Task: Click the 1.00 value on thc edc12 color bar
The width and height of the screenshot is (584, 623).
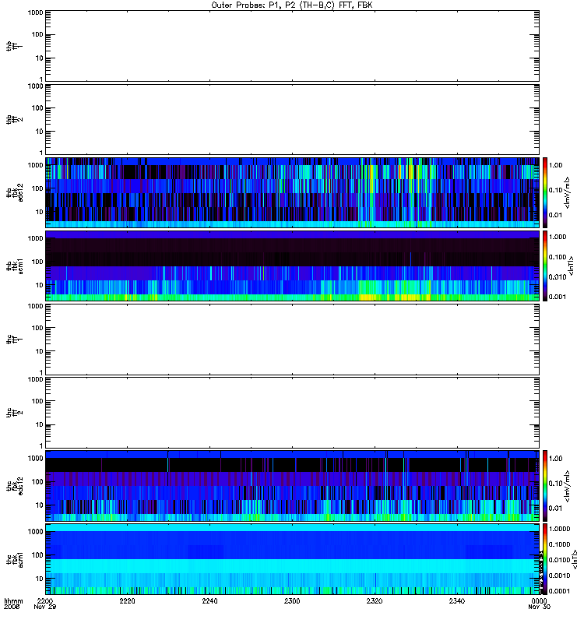Action: tap(555, 459)
